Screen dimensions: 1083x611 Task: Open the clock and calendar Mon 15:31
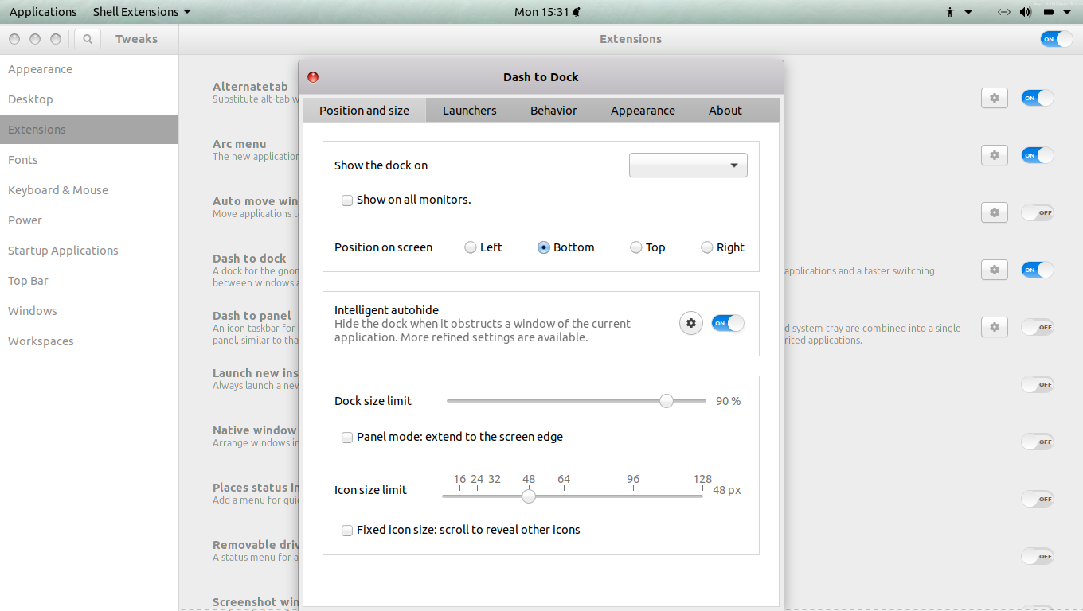[x=541, y=12]
